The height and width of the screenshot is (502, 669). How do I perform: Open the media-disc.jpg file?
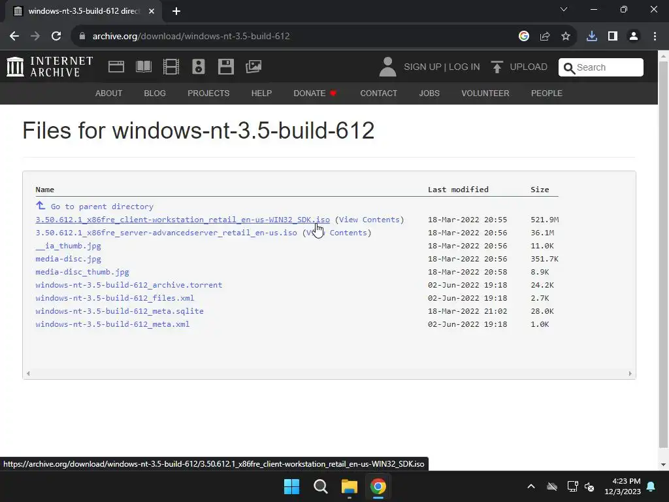(68, 259)
